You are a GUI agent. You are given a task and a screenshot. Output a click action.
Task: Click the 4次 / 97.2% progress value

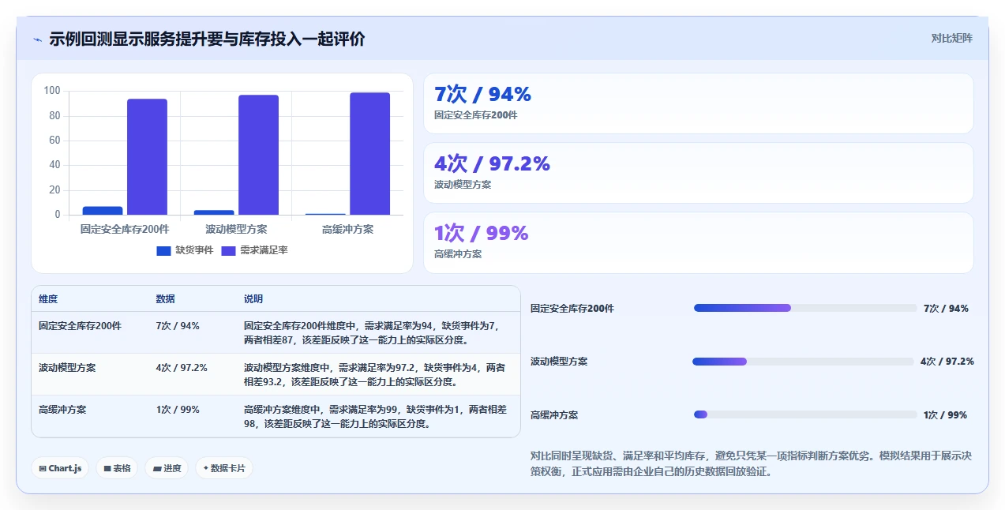pos(947,362)
